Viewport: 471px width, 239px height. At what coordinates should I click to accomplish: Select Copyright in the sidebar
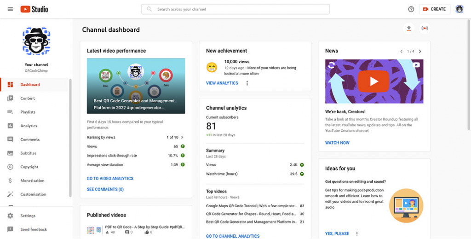(x=35, y=167)
